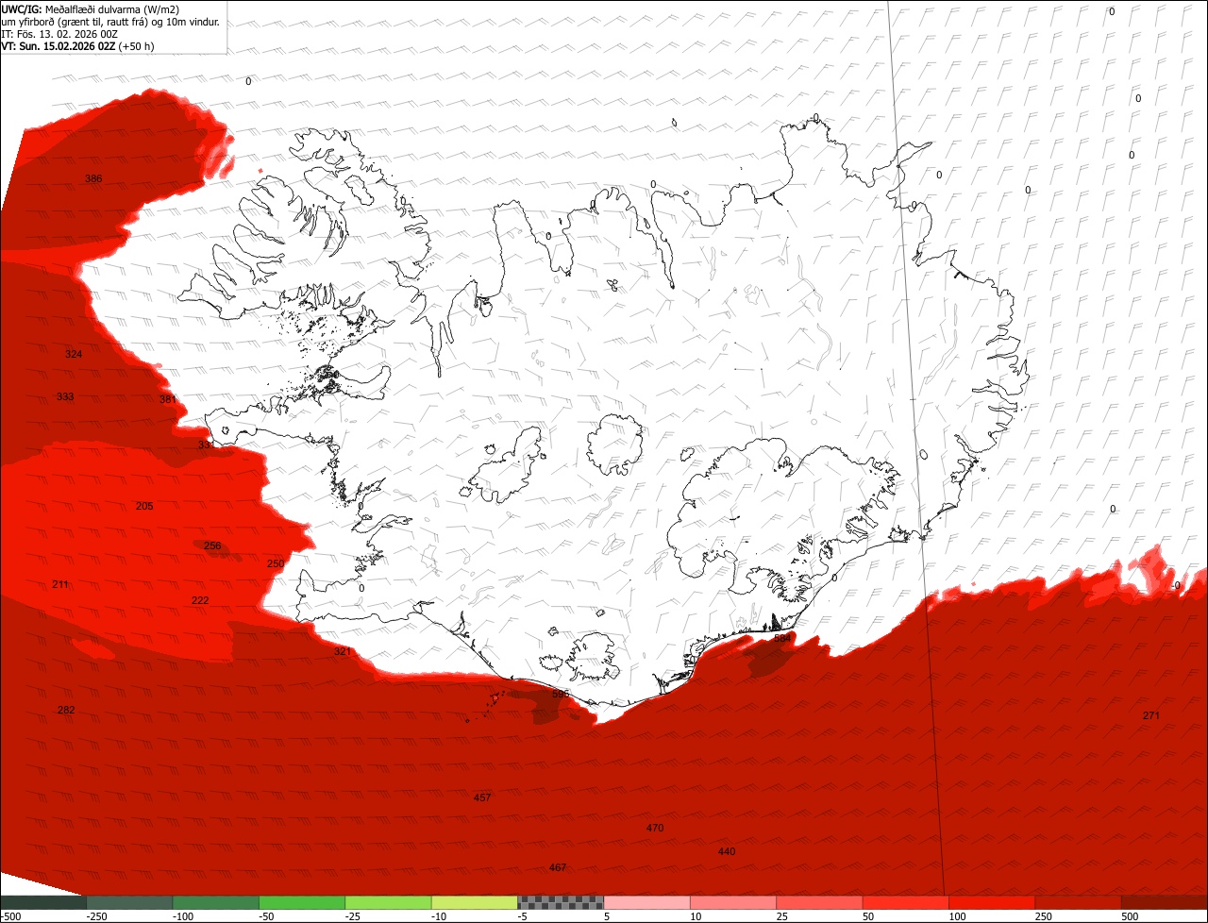Click the darkest legend swatch above 500

1165,902
